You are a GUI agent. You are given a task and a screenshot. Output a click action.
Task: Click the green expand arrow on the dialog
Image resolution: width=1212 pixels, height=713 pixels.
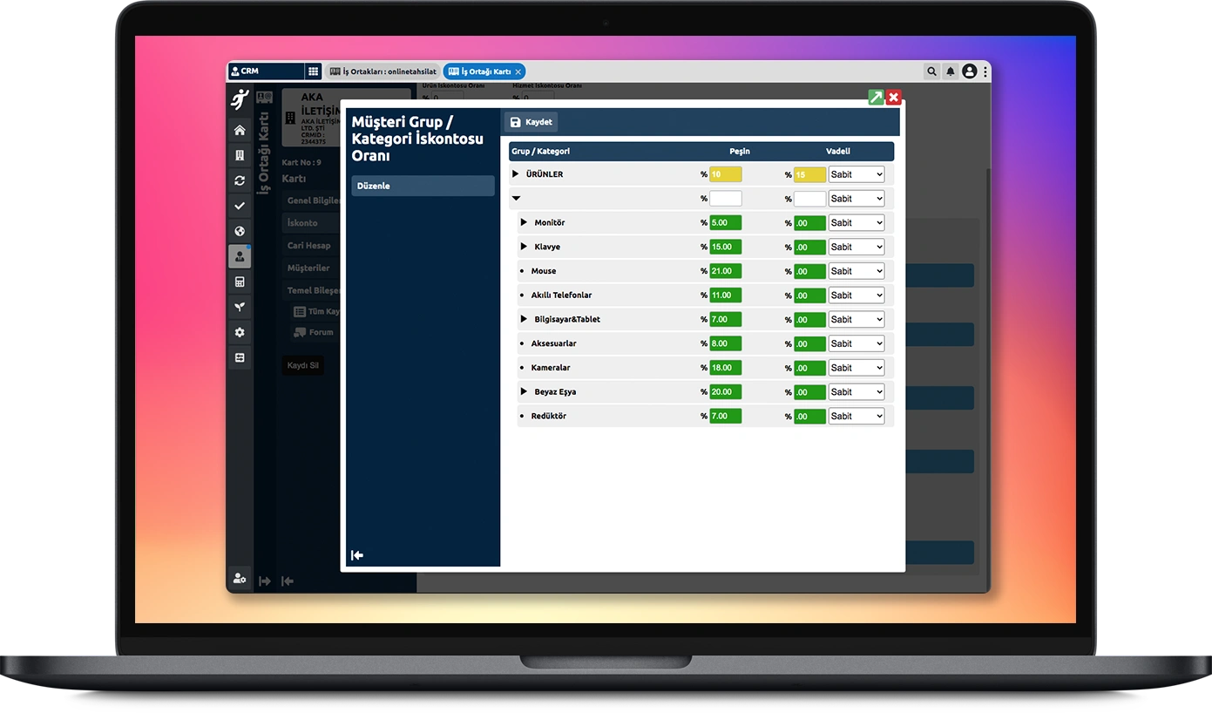876,98
